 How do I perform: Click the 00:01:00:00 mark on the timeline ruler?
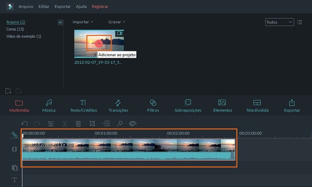point(106,133)
